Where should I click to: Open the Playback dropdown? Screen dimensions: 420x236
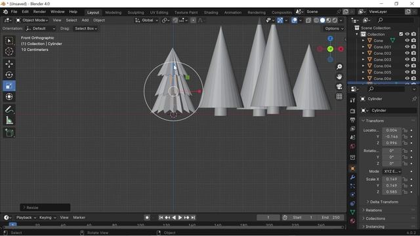pyautogui.click(x=26, y=218)
